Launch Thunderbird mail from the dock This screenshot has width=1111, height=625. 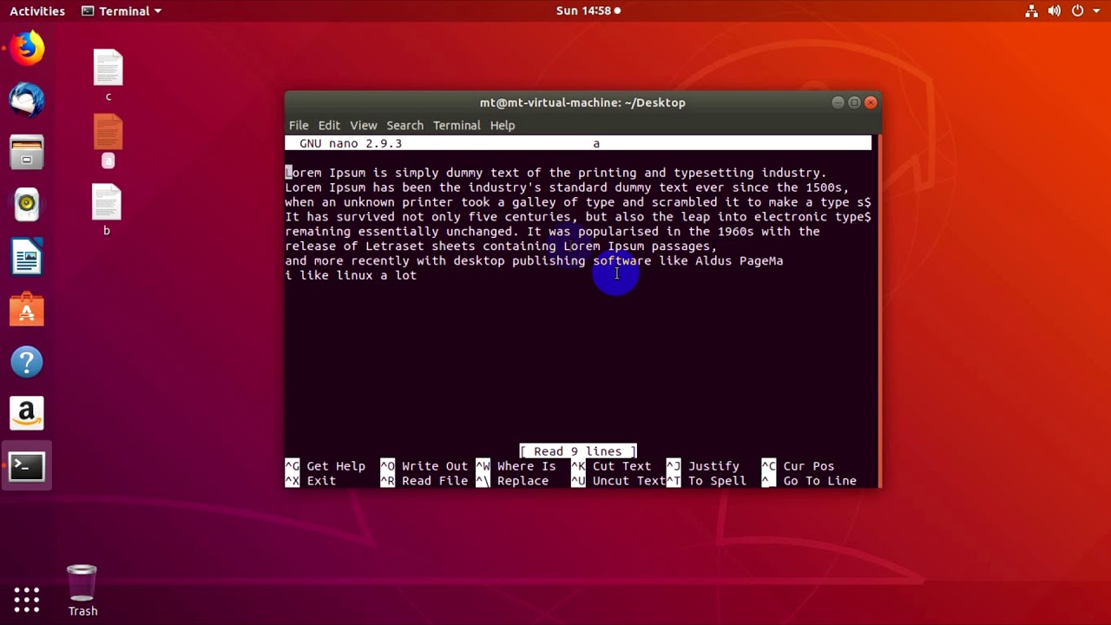[x=27, y=100]
